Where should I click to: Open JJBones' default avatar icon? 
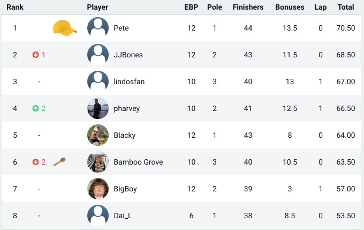pyautogui.click(x=98, y=55)
